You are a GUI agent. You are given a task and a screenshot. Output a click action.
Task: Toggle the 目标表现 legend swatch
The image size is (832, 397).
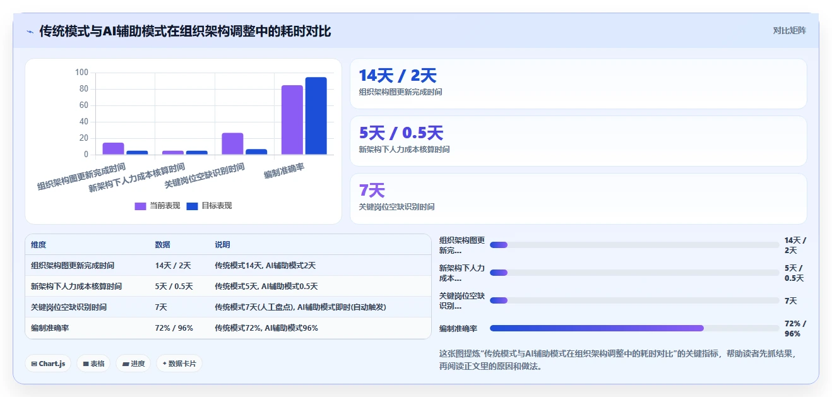point(193,206)
